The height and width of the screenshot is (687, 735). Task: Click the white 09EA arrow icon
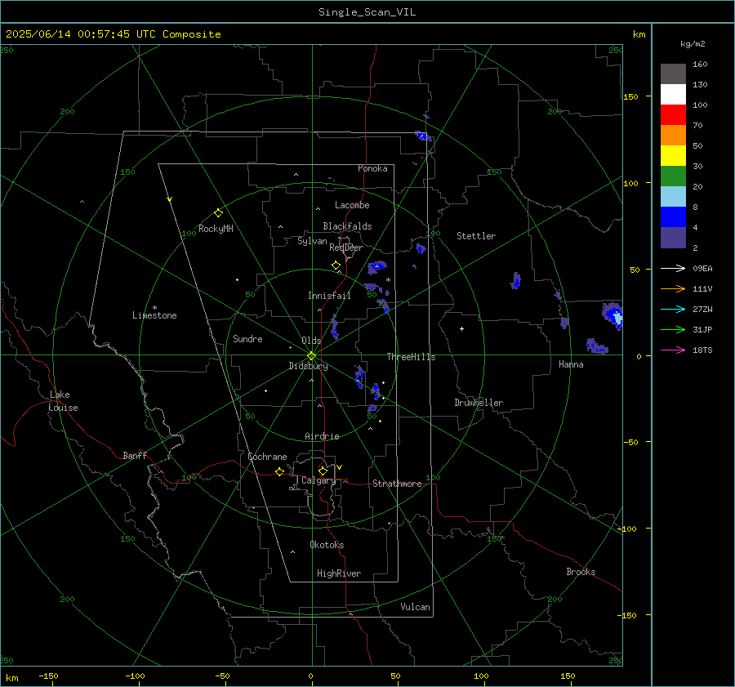click(673, 268)
